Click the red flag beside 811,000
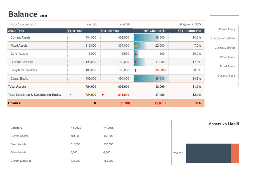 click(x=103, y=95)
